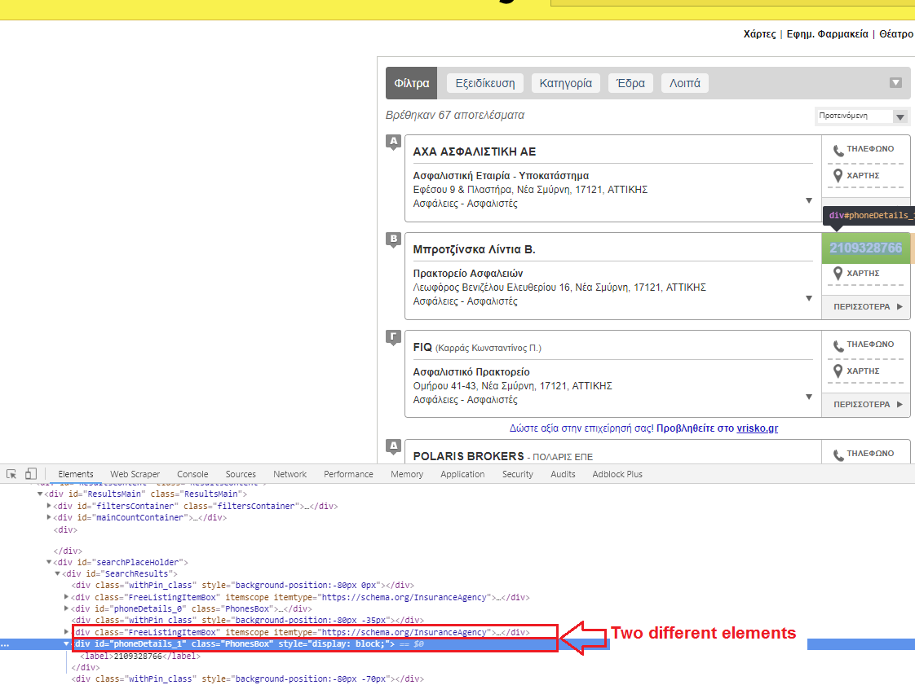The image size is (915, 685).
Task: Collapse the phoneDetails_1 div node
Action: (67, 644)
